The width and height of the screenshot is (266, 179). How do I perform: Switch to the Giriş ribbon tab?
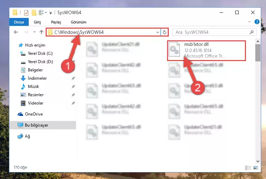click(x=37, y=22)
